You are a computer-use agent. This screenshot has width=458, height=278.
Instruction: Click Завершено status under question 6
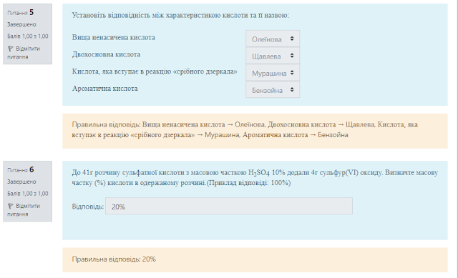[21, 182]
